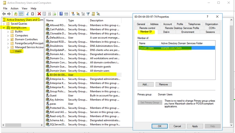The height and width of the screenshot is (133, 235).
Task: Toggle the Show/Hide Action Pane icon
Action: coord(66,14)
